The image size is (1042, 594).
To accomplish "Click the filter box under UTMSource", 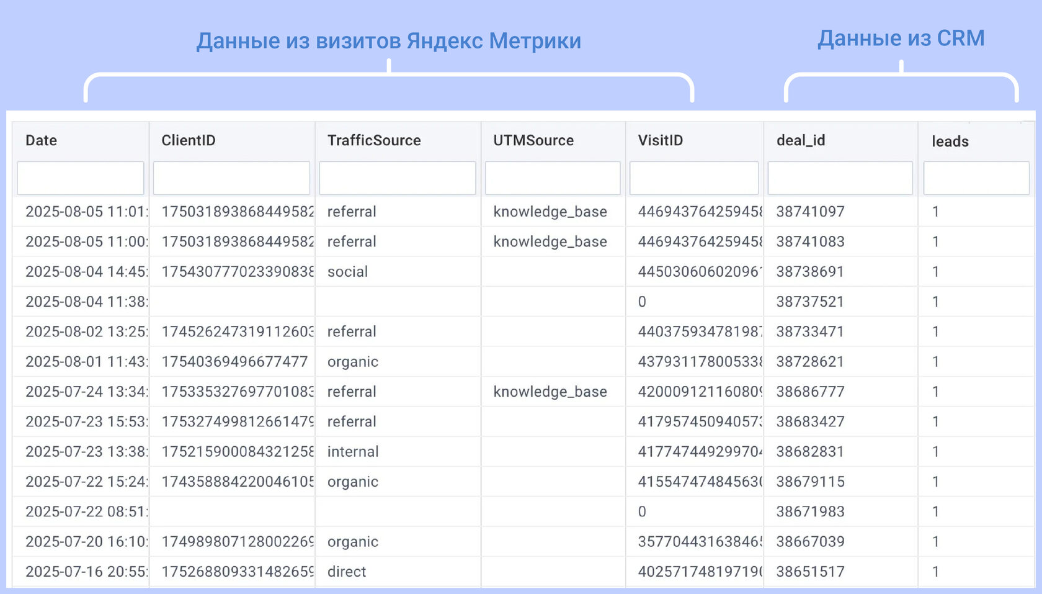I will (x=553, y=178).
